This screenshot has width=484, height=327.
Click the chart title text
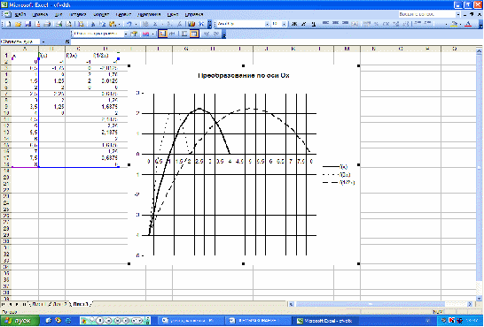(244, 75)
